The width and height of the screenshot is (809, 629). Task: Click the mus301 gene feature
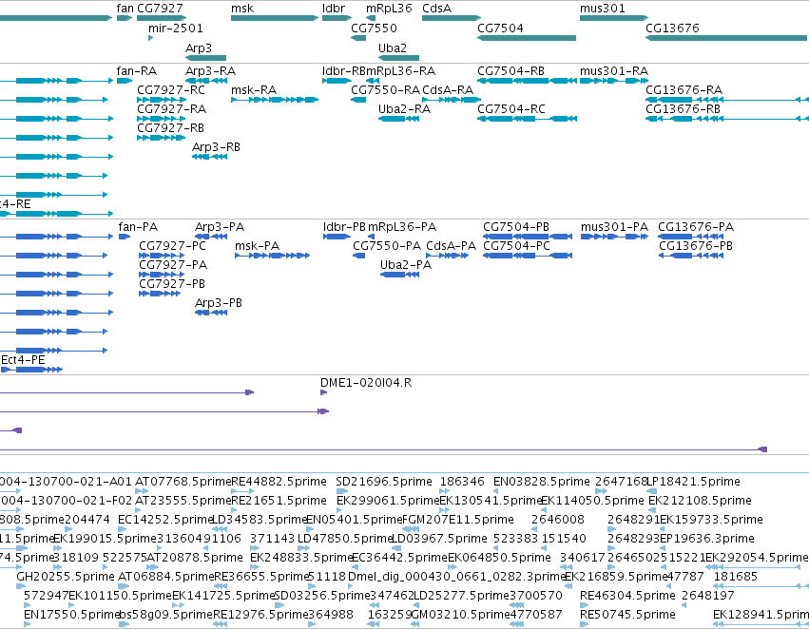[x=614, y=18]
